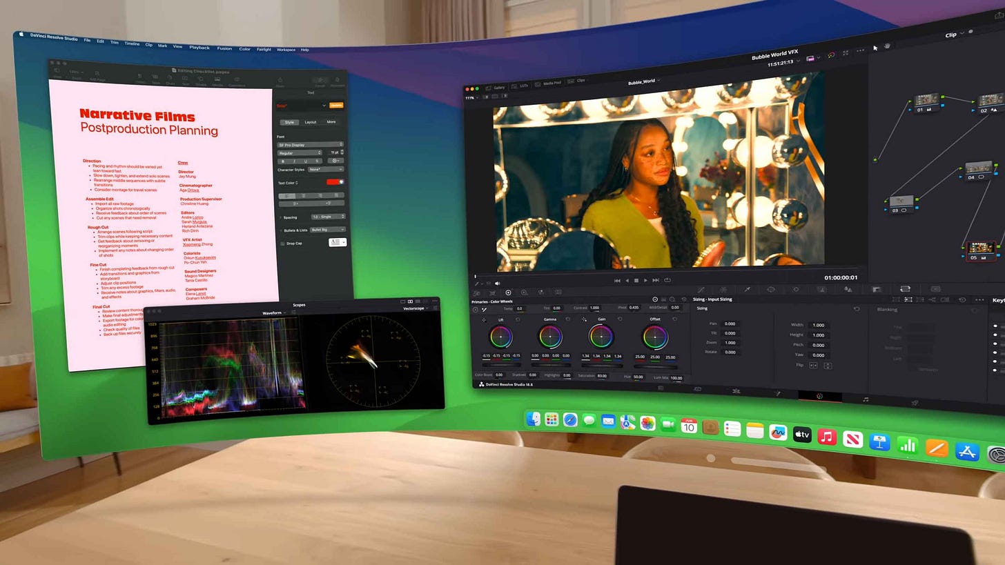Open the Fusion menu
This screenshot has width=1005, height=565.
(x=224, y=48)
